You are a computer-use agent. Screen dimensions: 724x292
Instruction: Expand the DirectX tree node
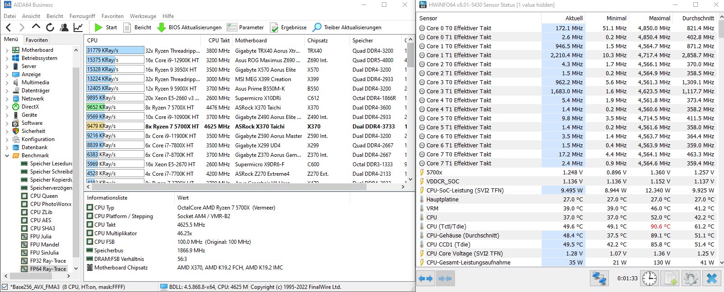(7, 107)
